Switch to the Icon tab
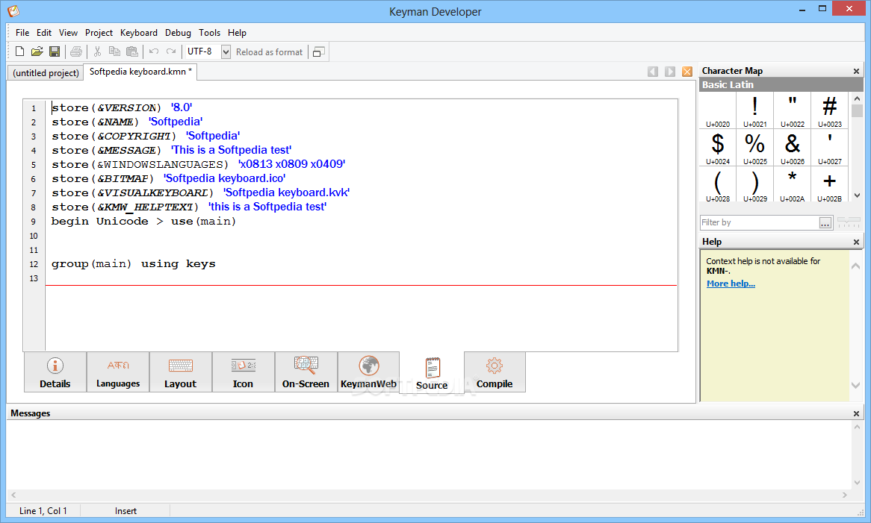The width and height of the screenshot is (871, 523). click(244, 372)
